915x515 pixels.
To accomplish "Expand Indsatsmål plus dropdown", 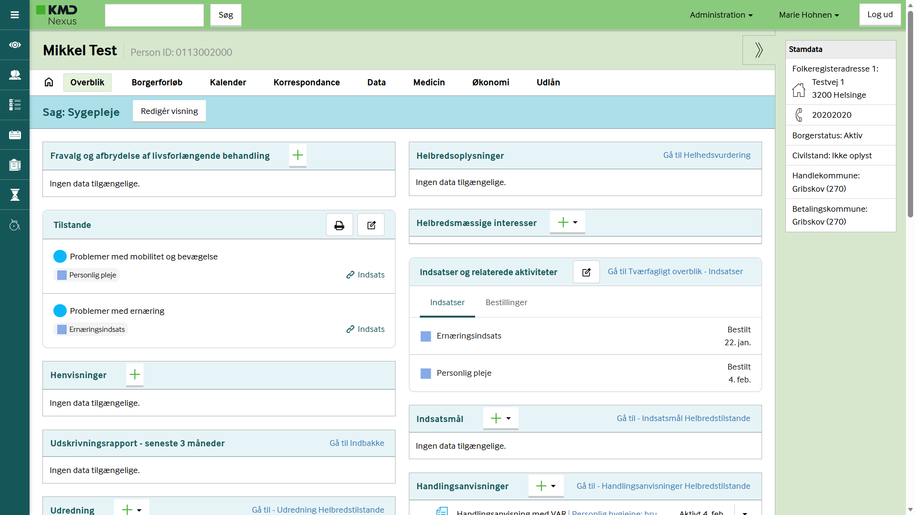I will point(500,418).
